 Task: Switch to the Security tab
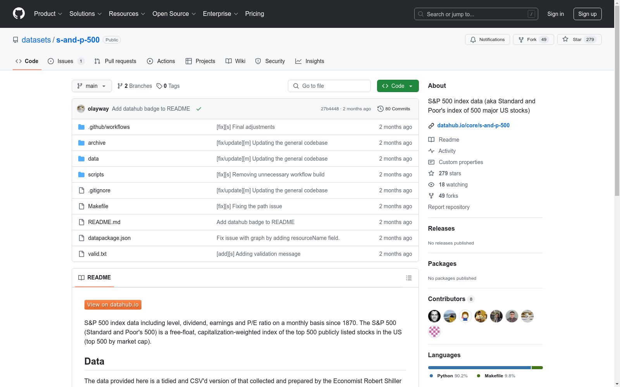coord(270,61)
